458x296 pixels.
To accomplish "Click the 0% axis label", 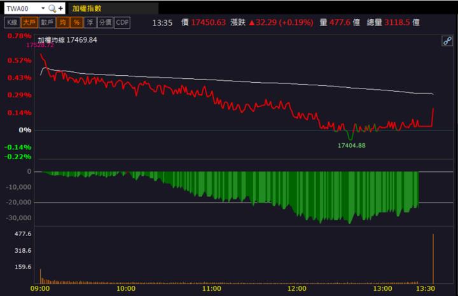I will (25, 130).
